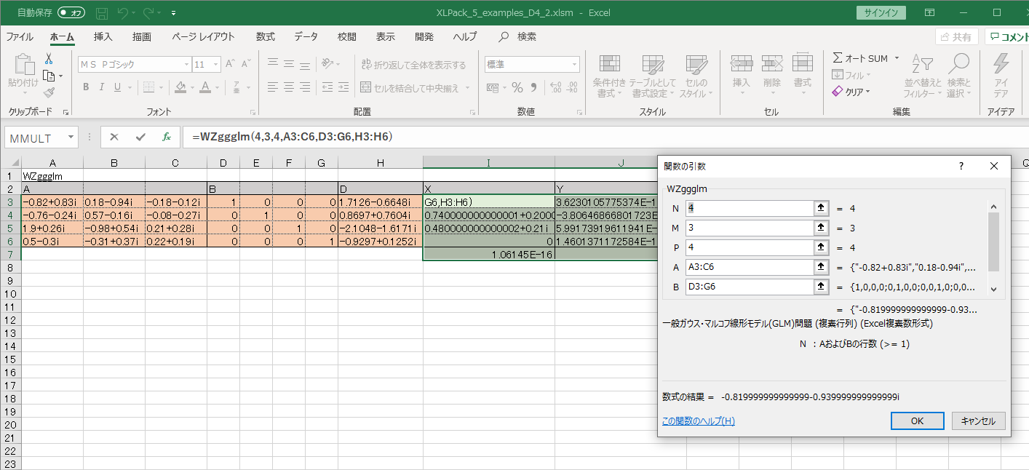Cancel formula entry with the X icon
The image size is (1029, 470).
tap(114, 137)
